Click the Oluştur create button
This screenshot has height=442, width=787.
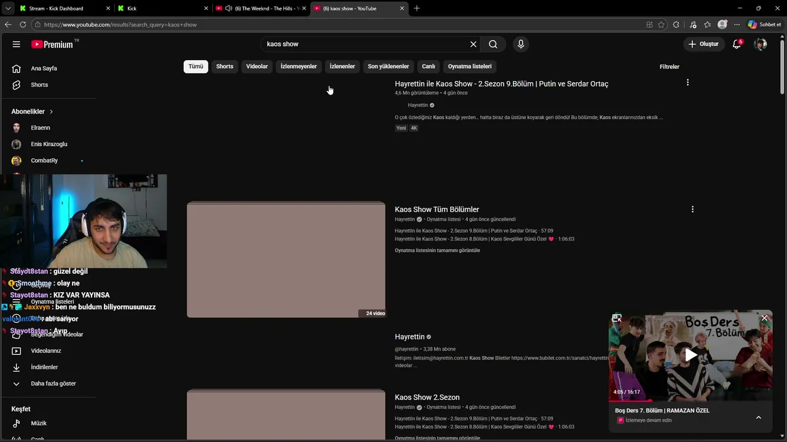[x=703, y=44]
